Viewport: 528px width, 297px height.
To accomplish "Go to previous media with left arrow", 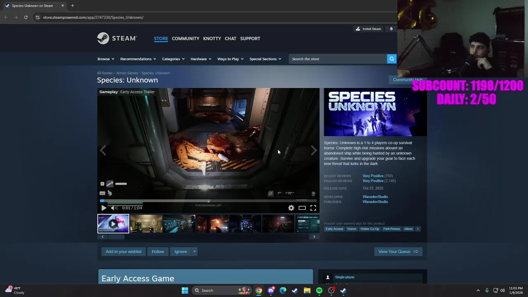I will coord(103,151).
